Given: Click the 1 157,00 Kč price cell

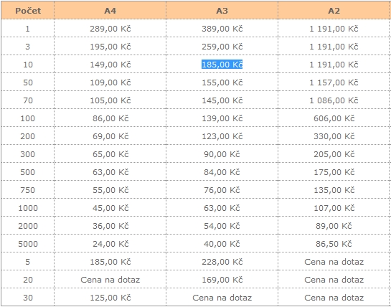Looking at the screenshot, I should tap(334, 82).
